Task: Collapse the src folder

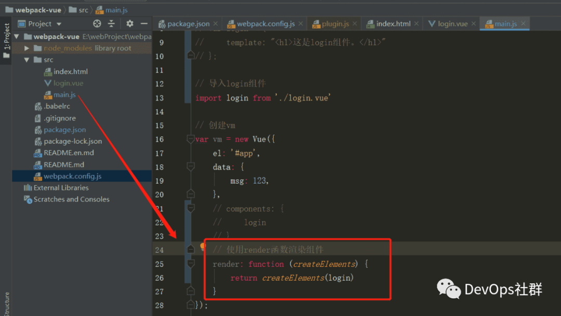Action: (x=27, y=60)
